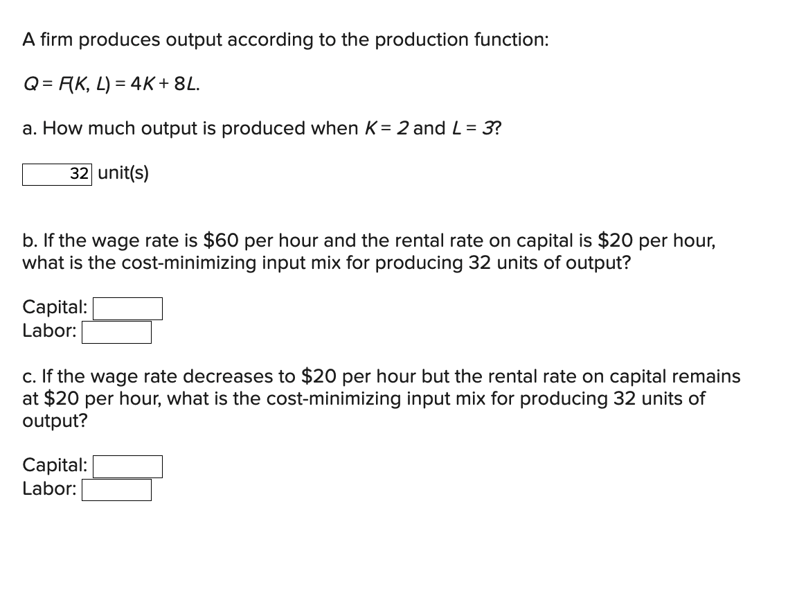788x596 pixels.
Task: Click the 'Capital:' label in part c
Action: click(x=55, y=465)
